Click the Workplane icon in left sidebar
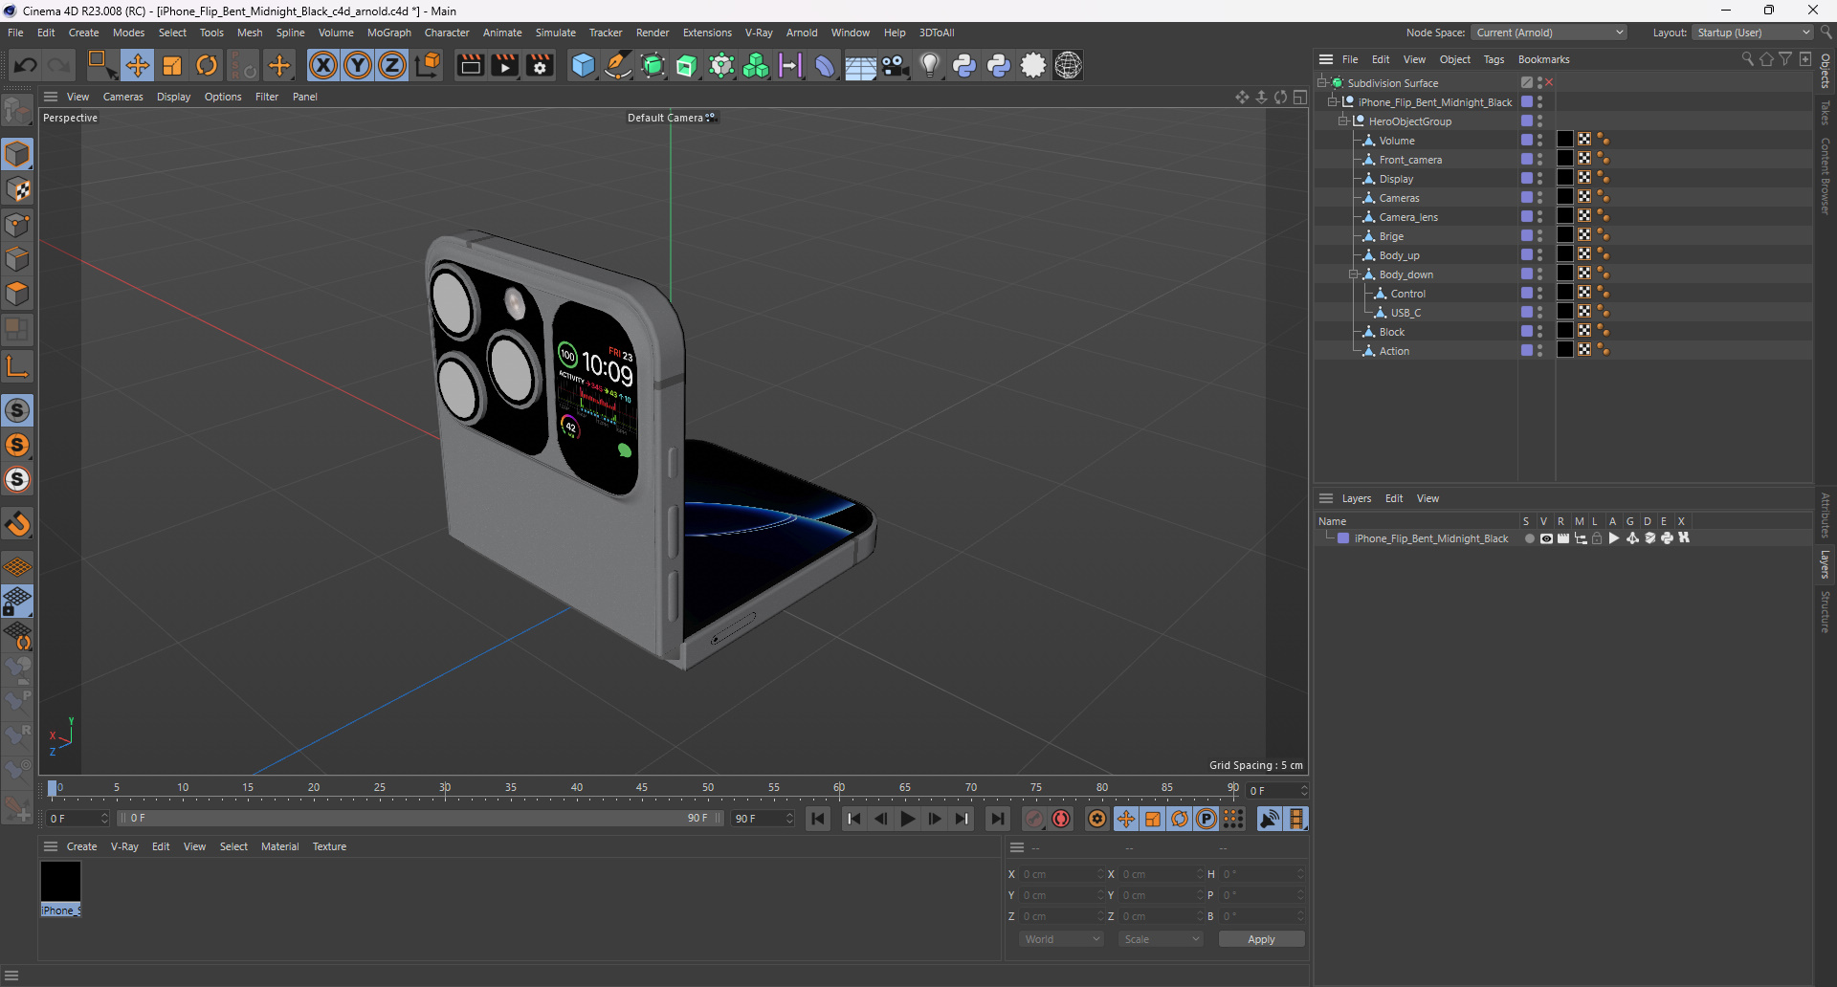Viewport: 1837px width, 987px height. pos(17,567)
